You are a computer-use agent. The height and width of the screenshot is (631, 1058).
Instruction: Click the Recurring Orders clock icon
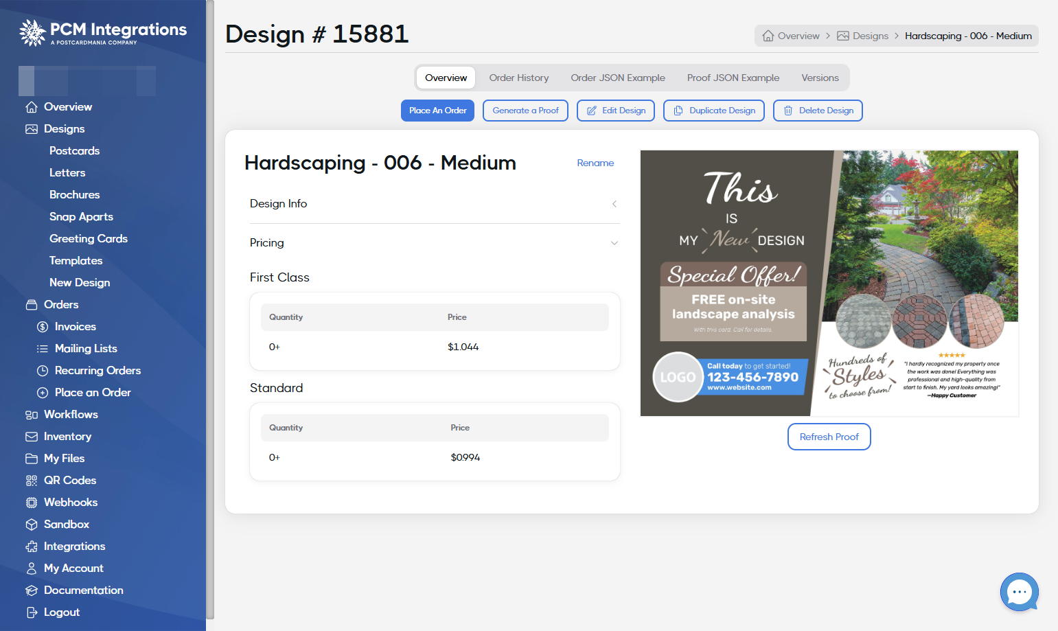tap(43, 371)
